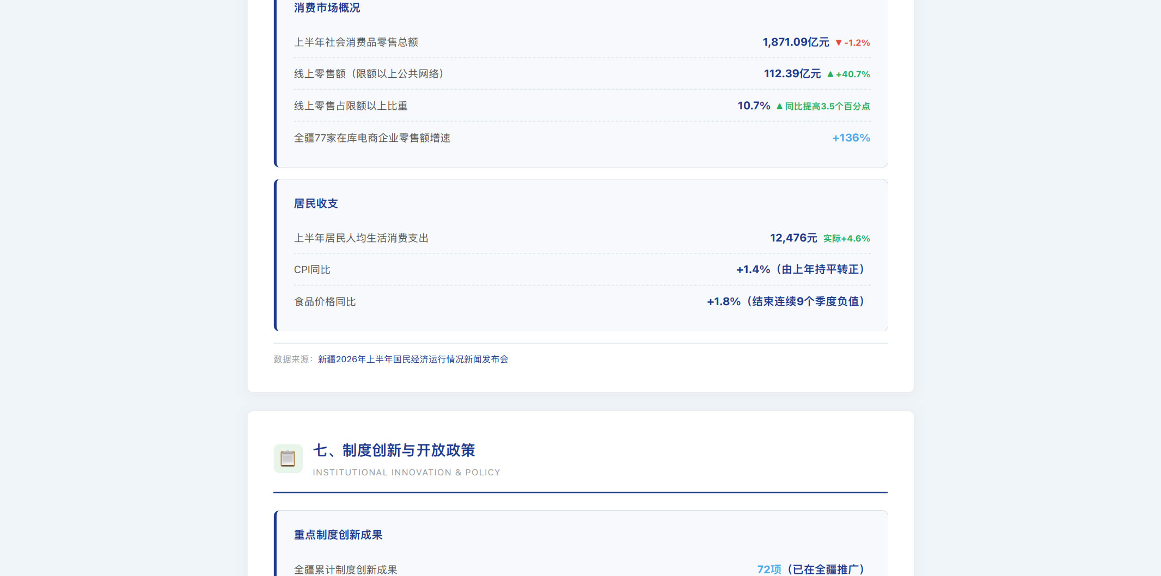Click the 72项 innovation results figure
This screenshot has height=576, width=1161.
(769, 569)
